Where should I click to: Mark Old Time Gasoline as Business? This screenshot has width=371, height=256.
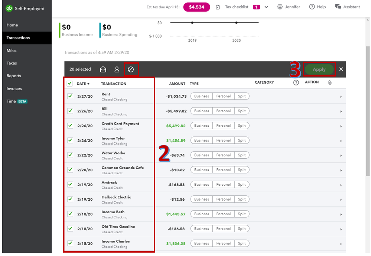202,228
